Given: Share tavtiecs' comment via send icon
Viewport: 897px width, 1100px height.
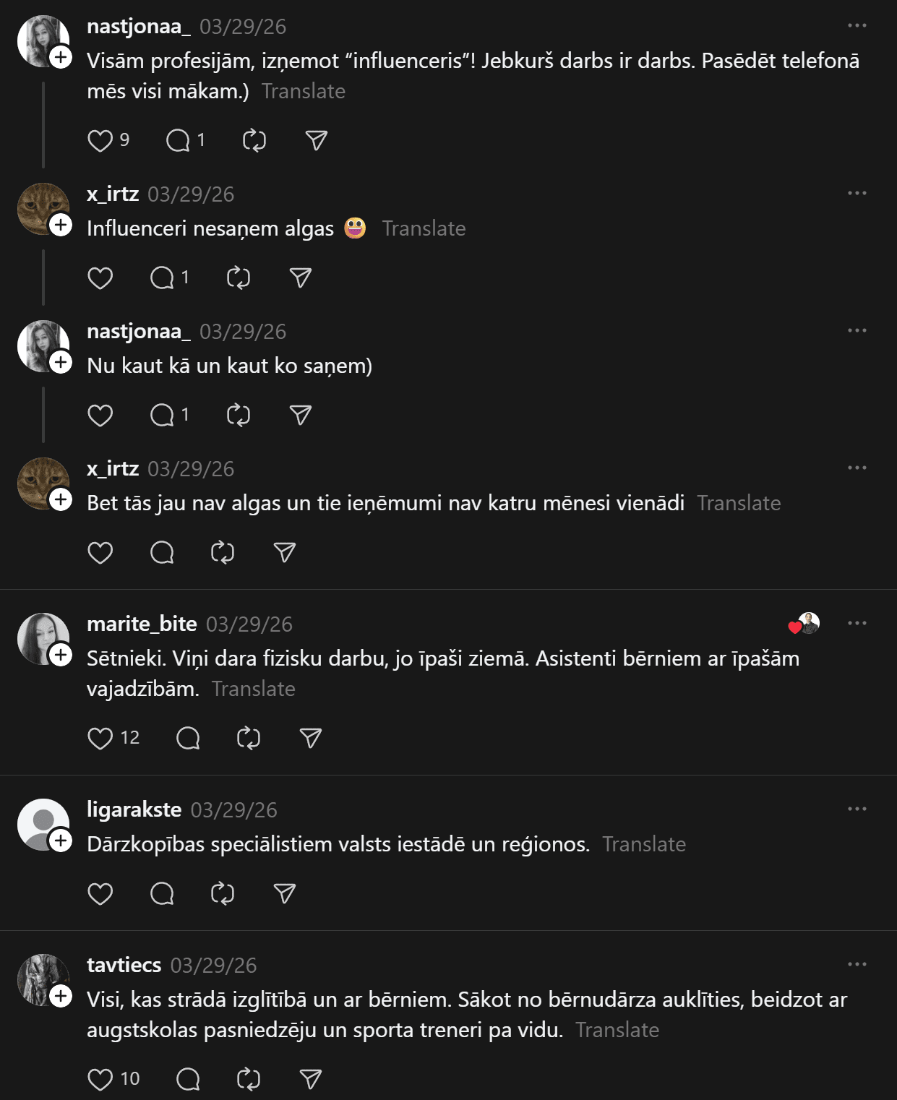Looking at the screenshot, I should [x=310, y=1079].
